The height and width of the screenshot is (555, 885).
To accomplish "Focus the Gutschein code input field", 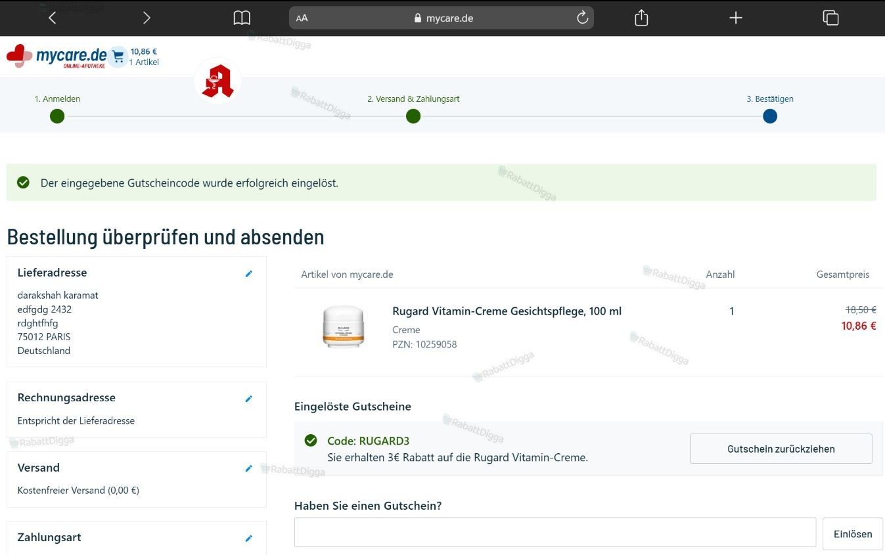I will [x=555, y=532].
